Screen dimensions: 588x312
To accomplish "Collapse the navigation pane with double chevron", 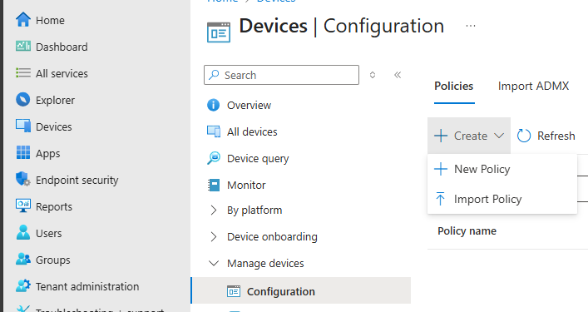I will [398, 75].
